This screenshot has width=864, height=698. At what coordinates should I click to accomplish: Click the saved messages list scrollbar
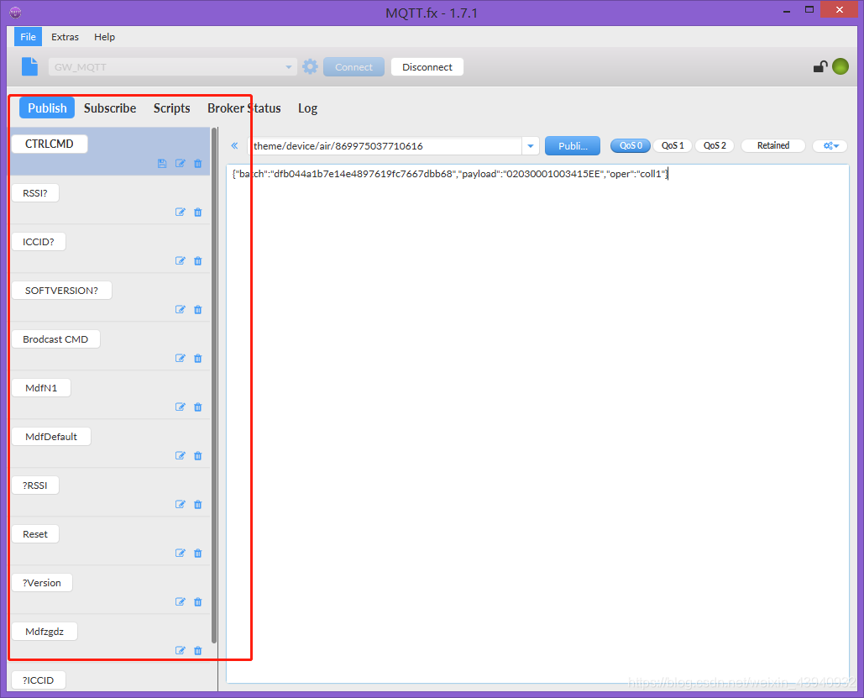tap(214, 385)
